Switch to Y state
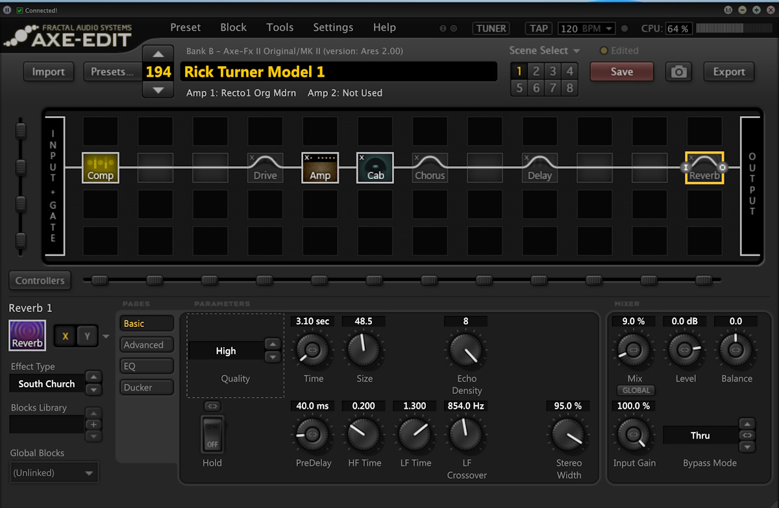 [86, 335]
